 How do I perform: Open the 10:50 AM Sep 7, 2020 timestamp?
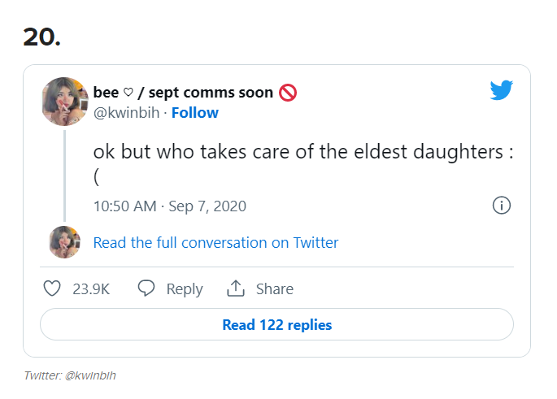[169, 206]
